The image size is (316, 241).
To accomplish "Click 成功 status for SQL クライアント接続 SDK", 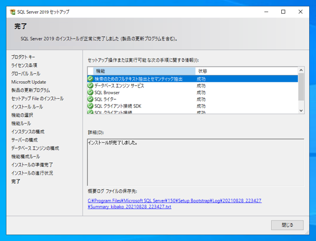I will pyautogui.click(x=201, y=106).
